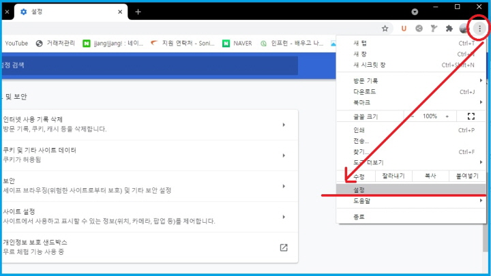Screen dimensions: 491x276
Task: Open the 거래처관리 bookmark
Action: tap(55, 43)
